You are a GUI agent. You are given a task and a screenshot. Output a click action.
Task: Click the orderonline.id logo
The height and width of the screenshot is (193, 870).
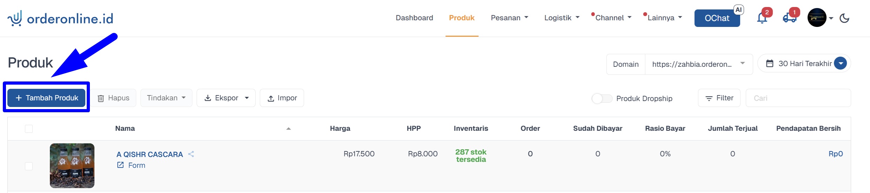[x=60, y=18]
